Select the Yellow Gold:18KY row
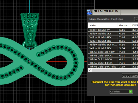This screenshot has width=138, height=103. pyautogui.click(x=113, y=41)
